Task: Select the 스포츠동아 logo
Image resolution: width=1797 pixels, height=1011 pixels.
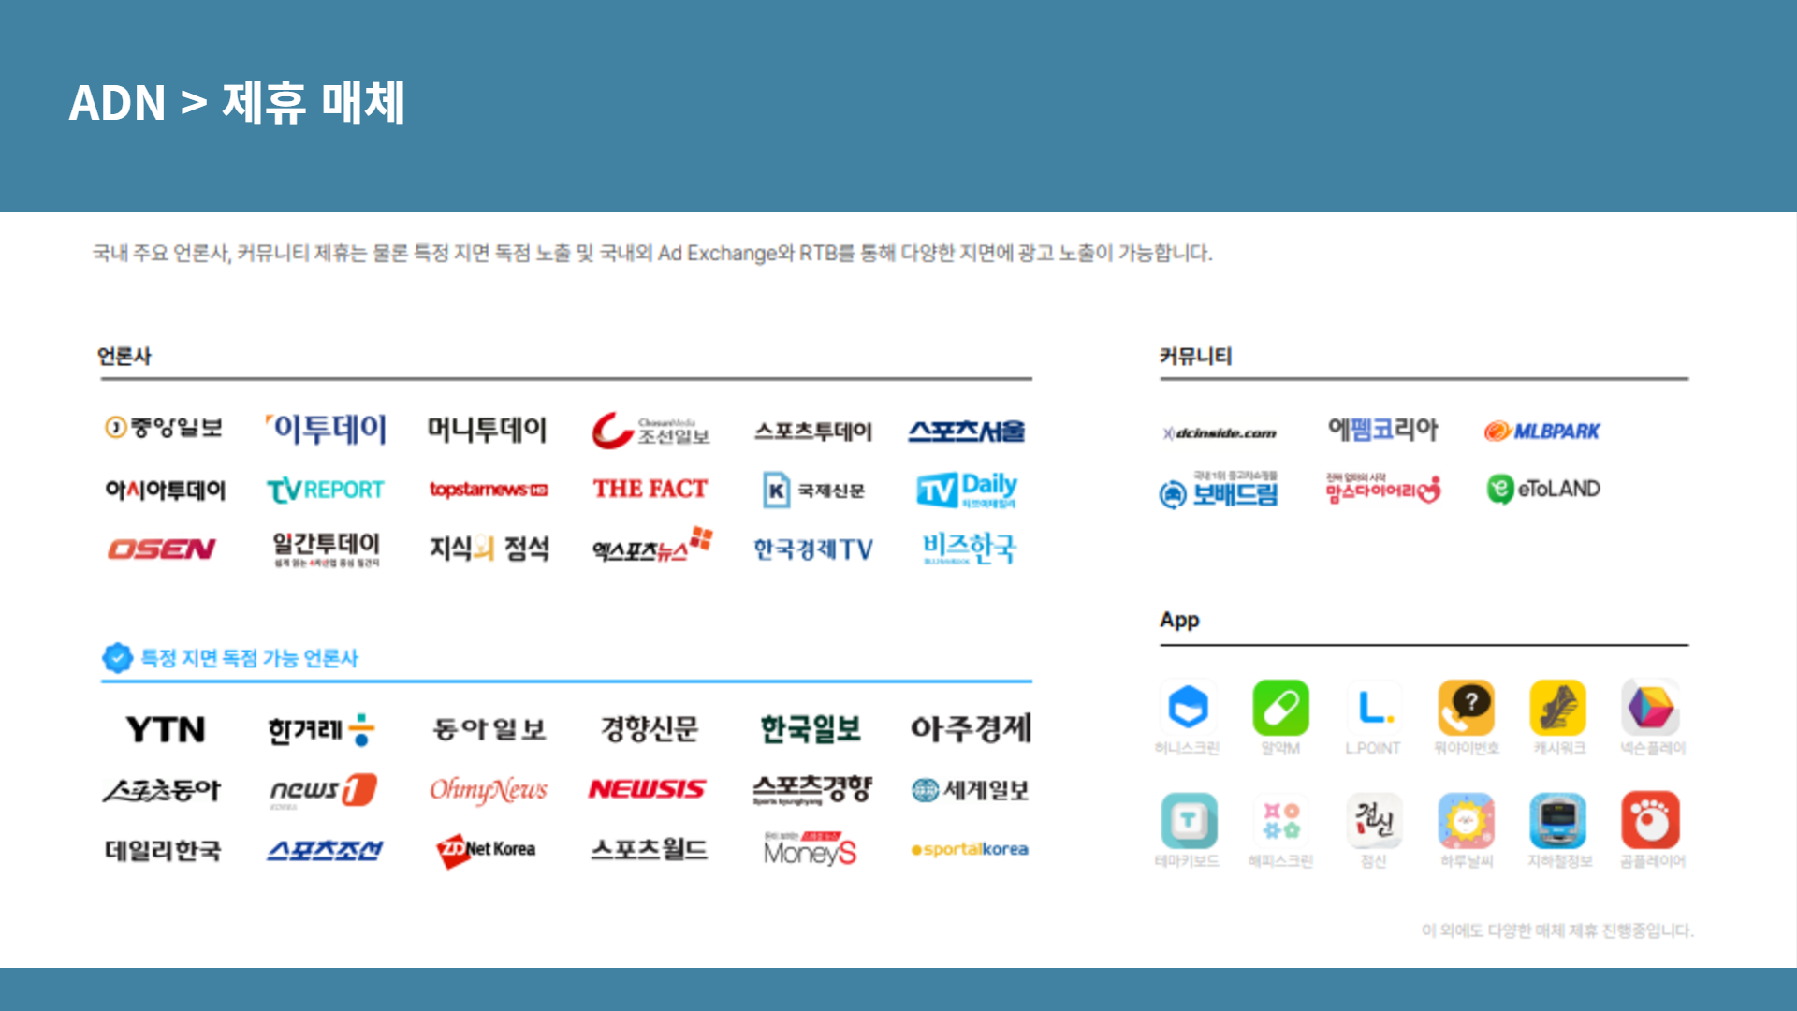Action: point(163,791)
